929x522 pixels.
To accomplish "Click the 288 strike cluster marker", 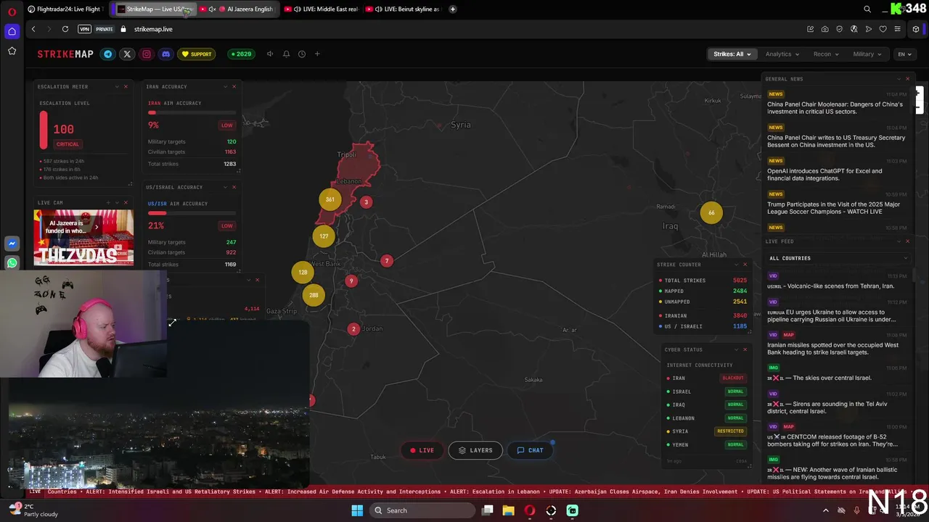I will (314, 295).
